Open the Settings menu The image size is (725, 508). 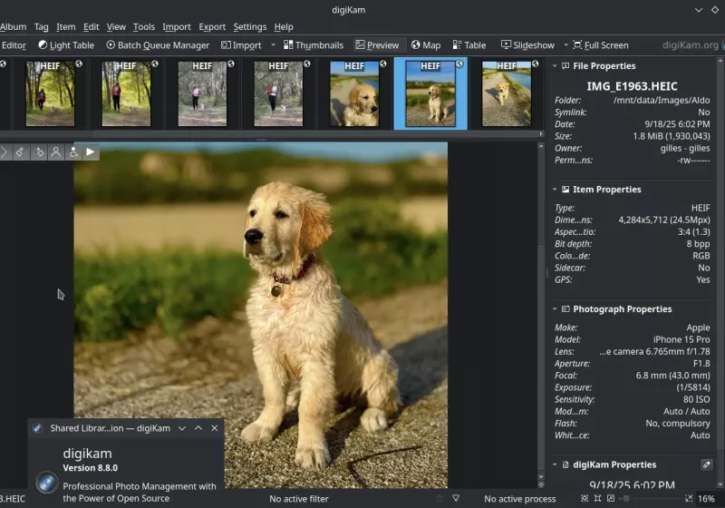click(249, 27)
